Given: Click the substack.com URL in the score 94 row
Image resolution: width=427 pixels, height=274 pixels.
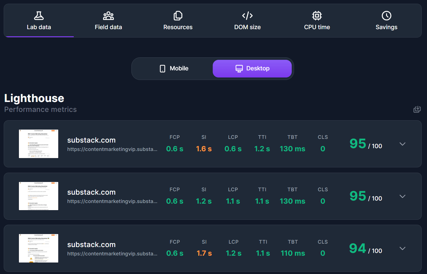Looking at the screenshot, I should (x=112, y=254).
